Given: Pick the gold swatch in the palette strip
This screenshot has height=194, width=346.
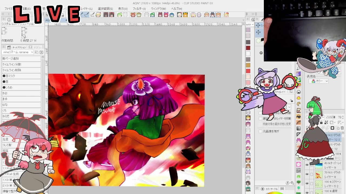Looking at the screenshot, I should 248,65.
